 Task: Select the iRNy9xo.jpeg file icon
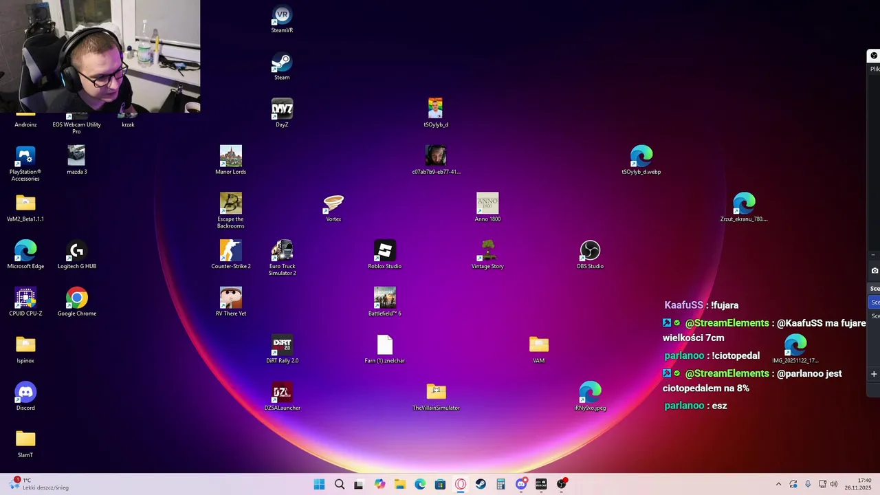tap(590, 397)
